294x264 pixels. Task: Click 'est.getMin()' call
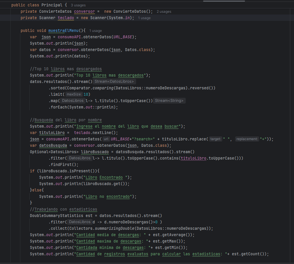coord(170,247)
